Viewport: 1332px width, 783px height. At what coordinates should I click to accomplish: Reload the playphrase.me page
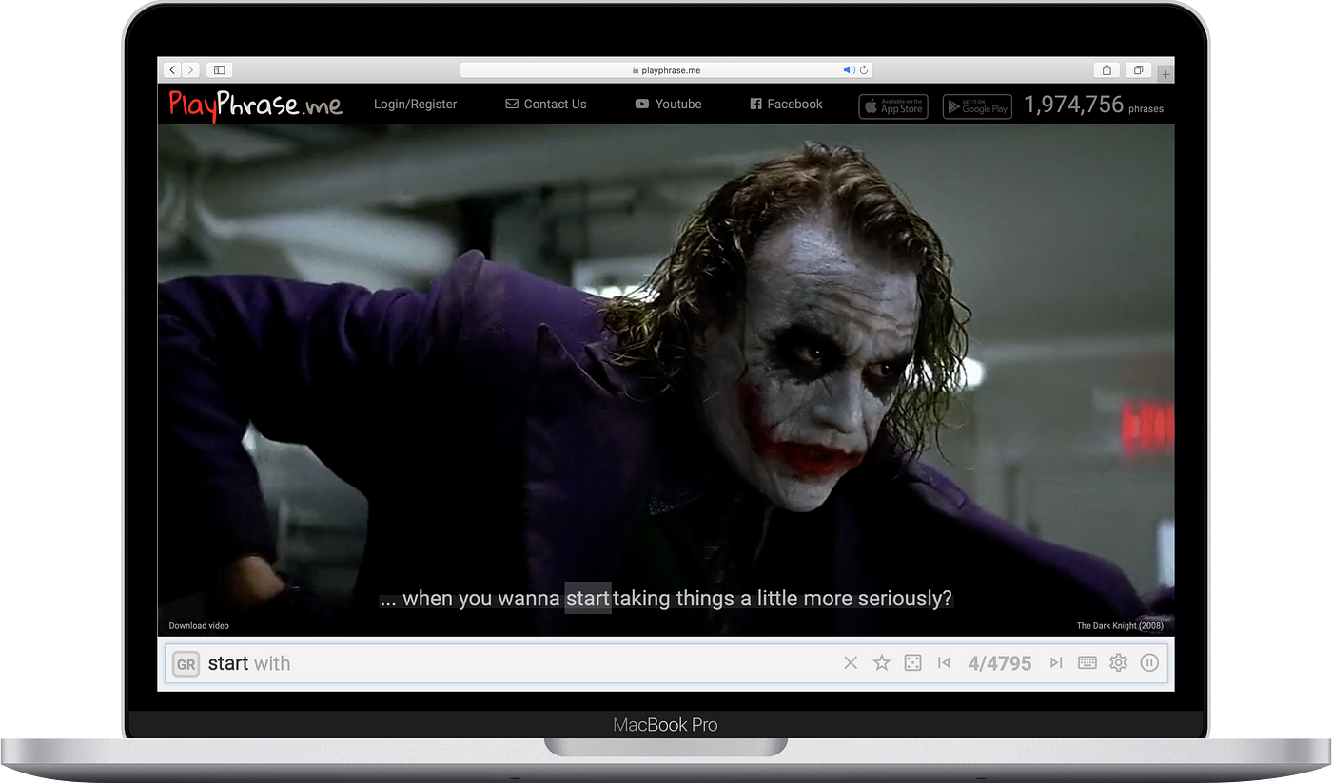point(864,70)
